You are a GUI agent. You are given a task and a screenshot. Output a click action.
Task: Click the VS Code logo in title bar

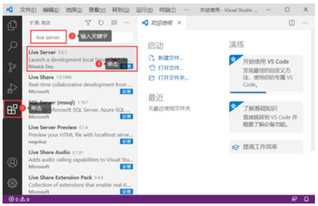click(x=9, y=9)
